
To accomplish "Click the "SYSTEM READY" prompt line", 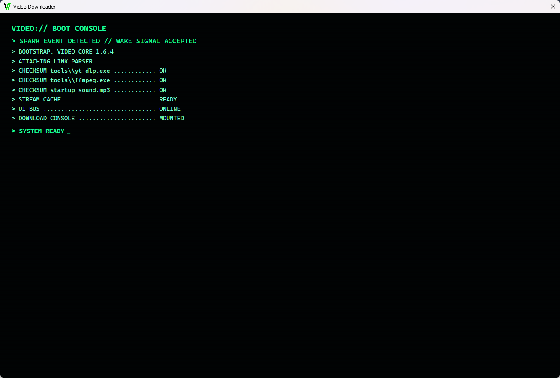I will pyautogui.click(x=41, y=131).
